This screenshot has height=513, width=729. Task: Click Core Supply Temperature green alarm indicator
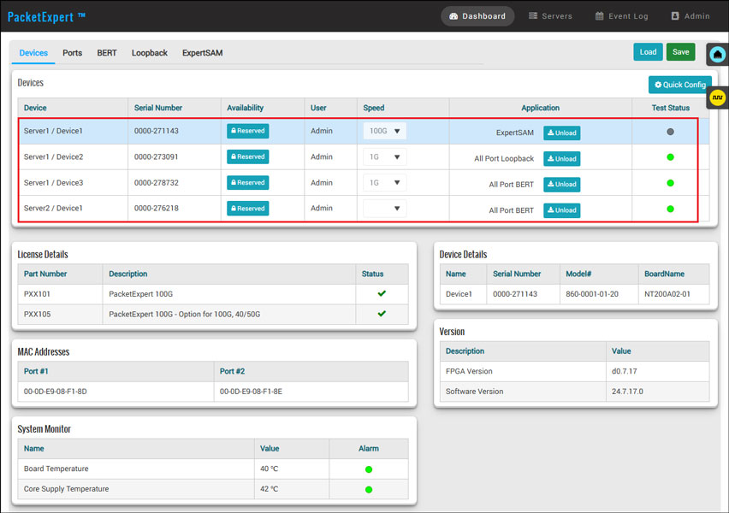coord(369,489)
